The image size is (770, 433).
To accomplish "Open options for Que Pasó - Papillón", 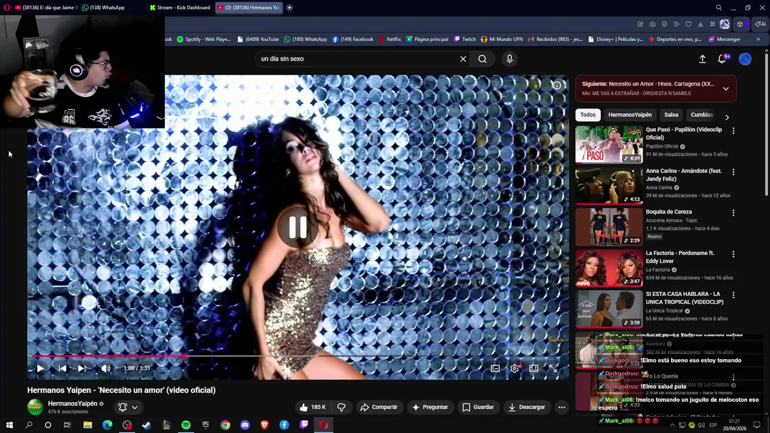I will 733,131.
